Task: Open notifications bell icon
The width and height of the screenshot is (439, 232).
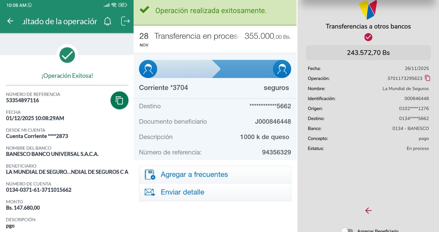Action: tap(107, 21)
